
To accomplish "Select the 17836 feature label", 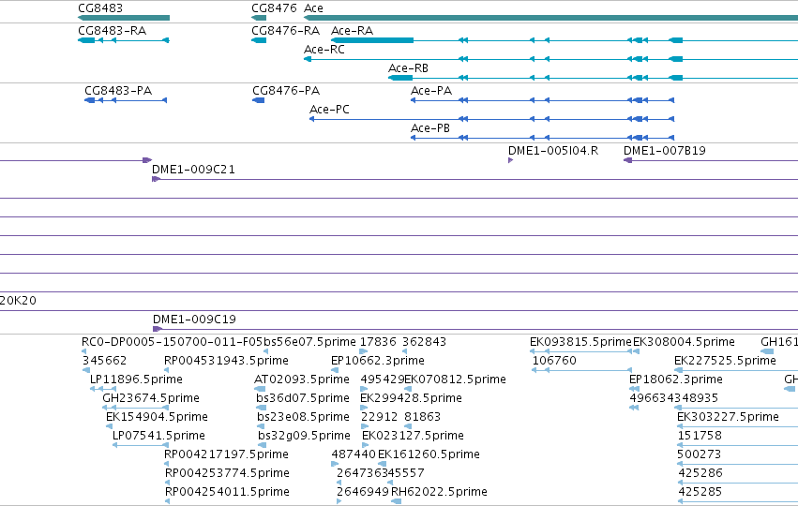I will click(378, 342).
